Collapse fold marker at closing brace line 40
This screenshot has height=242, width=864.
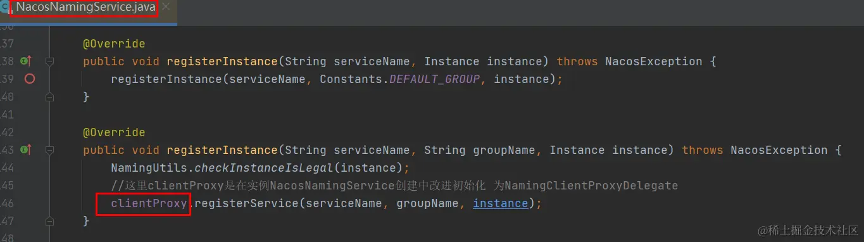[x=50, y=97]
